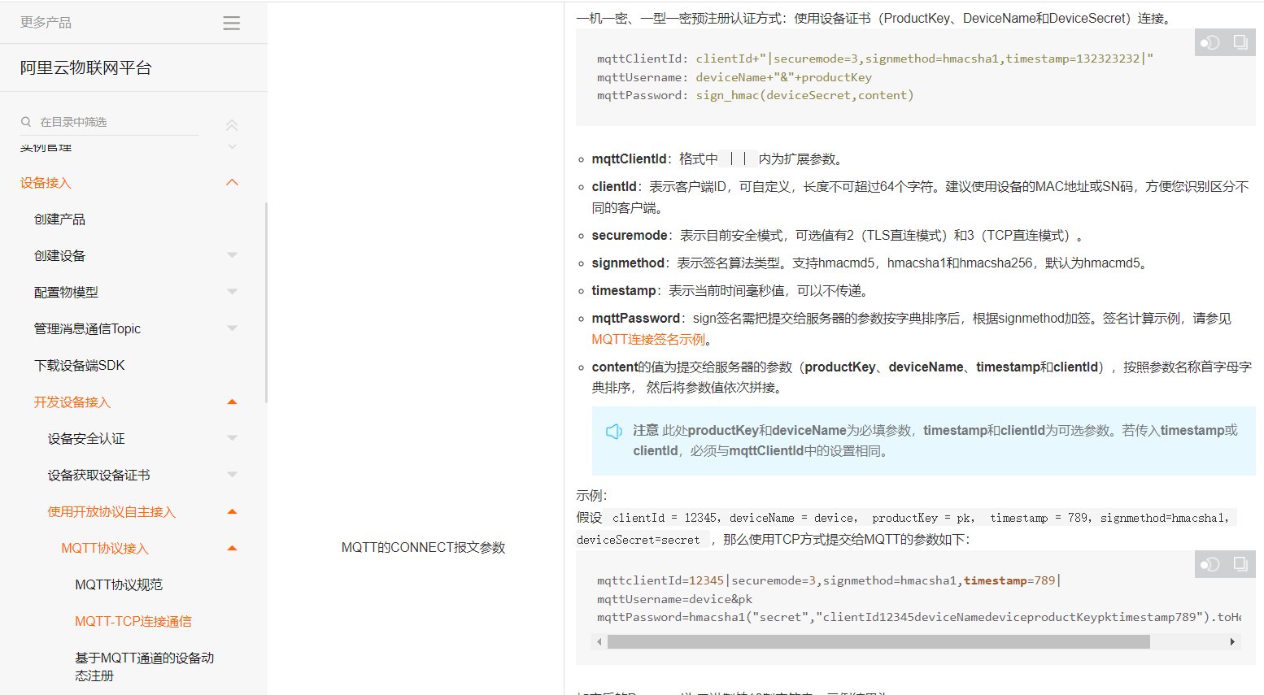Open the hamburger menu beside 更多产品
This screenshot has height=695, width=1264.
(x=232, y=23)
